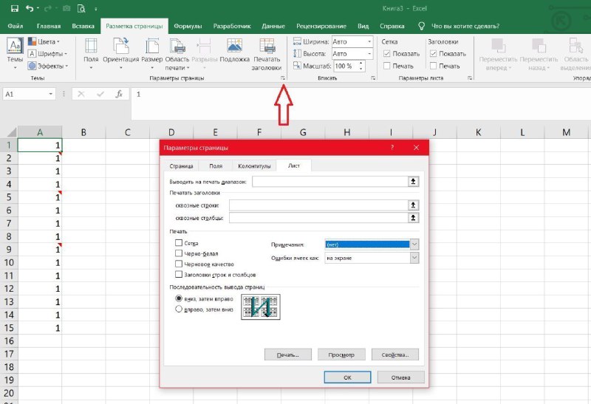Enable the Черновое качество checkbox
The width and height of the screenshot is (591, 404).
(x=179, y=264)
